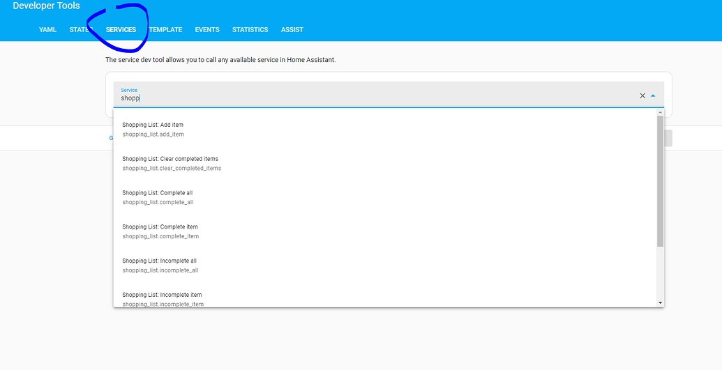
Task: Open the Statistics tab
Action: pos(250,29)
